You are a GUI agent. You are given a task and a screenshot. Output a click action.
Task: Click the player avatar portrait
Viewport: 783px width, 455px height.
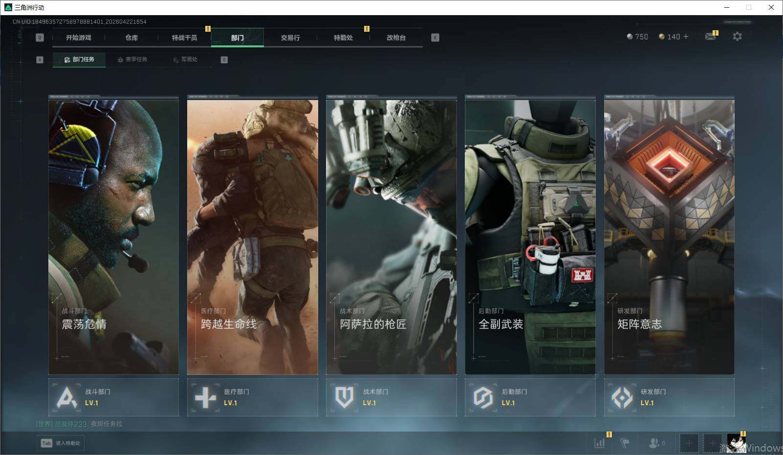[x=736, y=443]
